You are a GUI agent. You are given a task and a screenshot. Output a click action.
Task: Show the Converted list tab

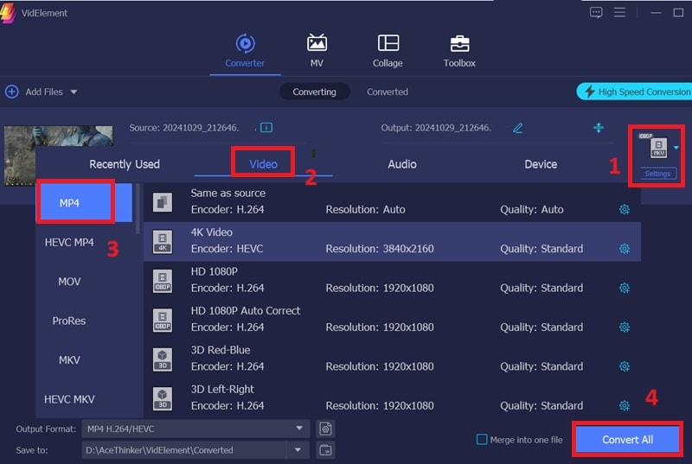[387, 92]
